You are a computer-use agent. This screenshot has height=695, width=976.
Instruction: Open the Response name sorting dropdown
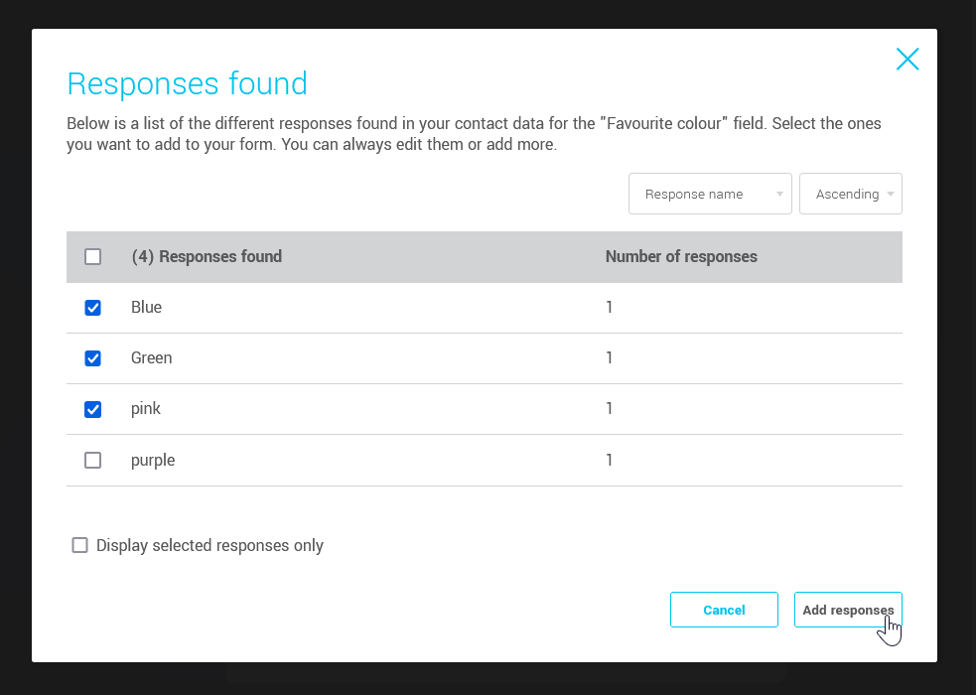coord(710,194)
